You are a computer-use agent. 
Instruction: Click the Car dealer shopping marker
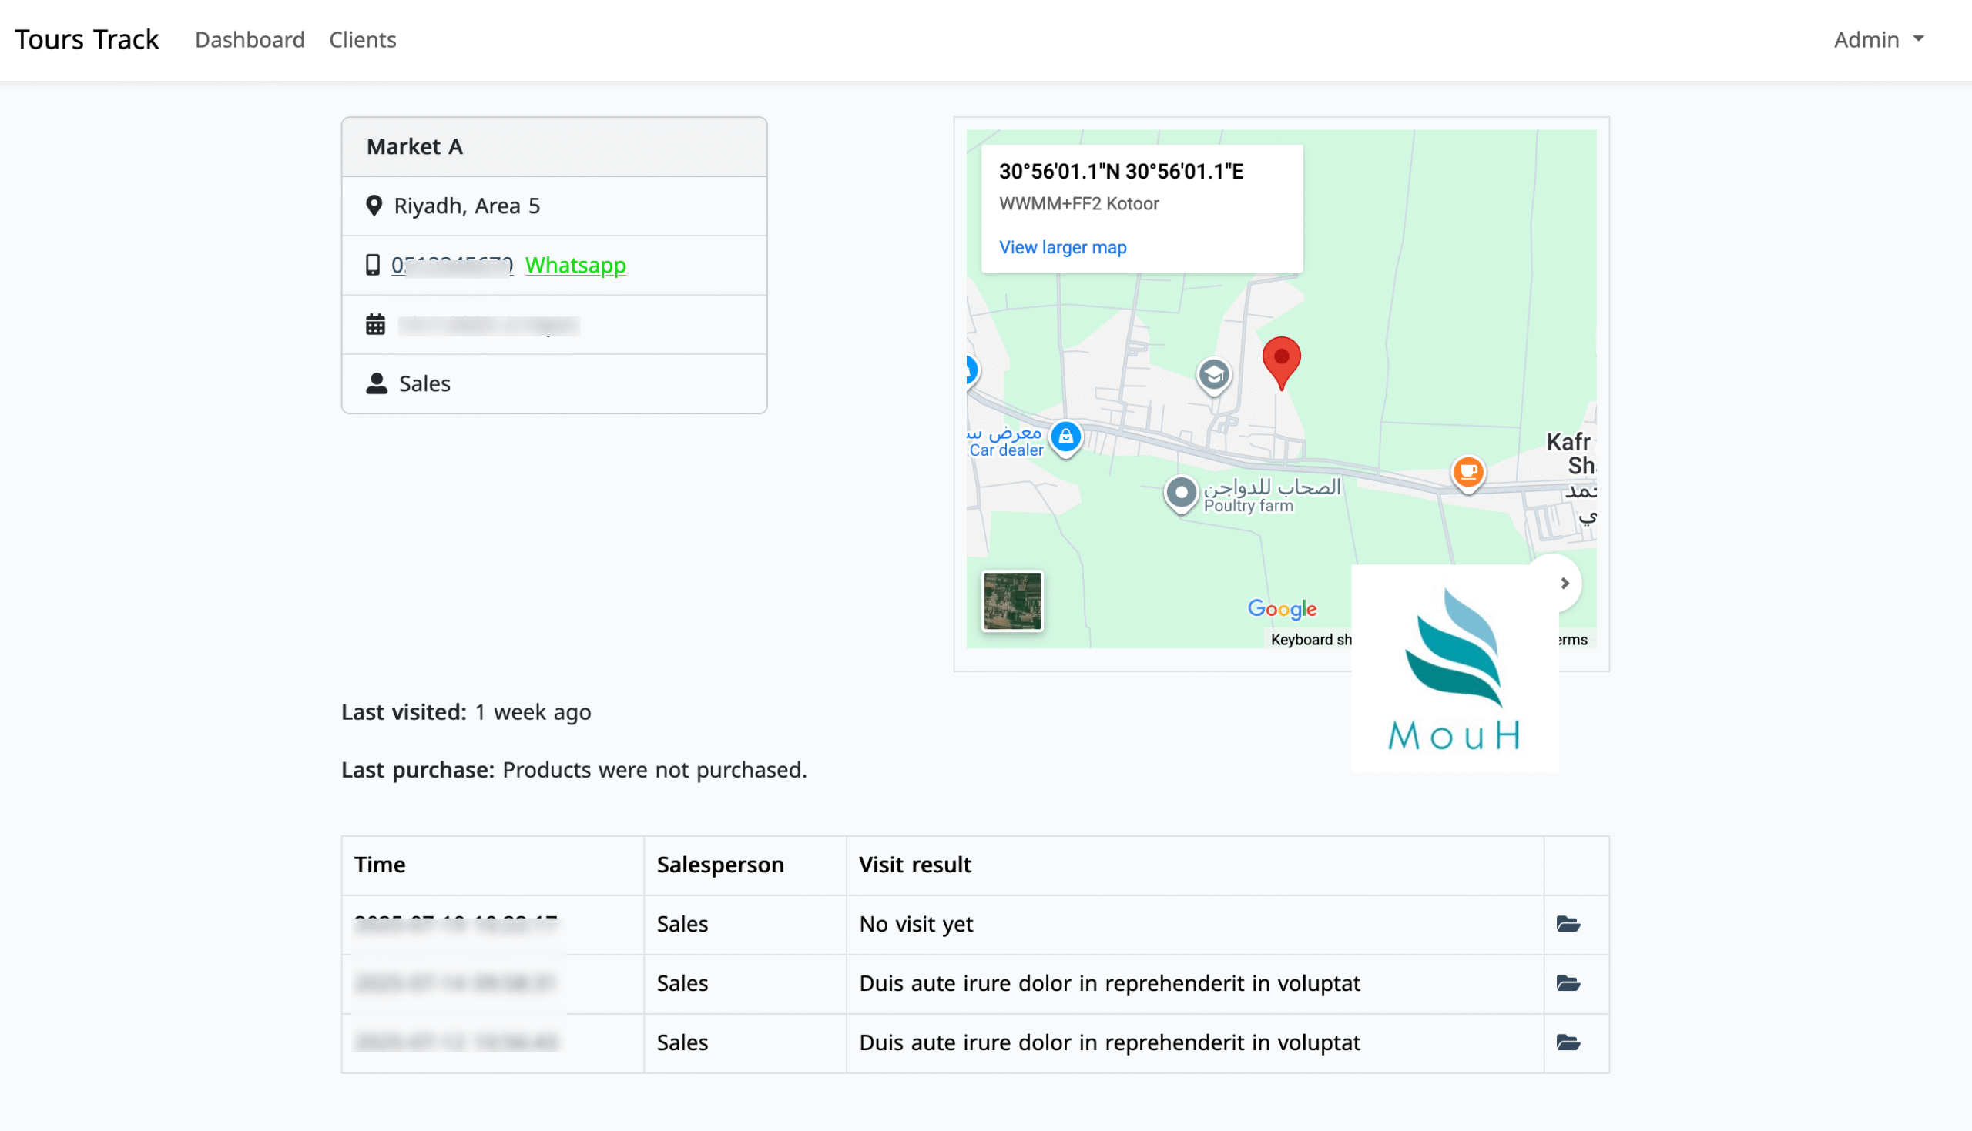[1065, 437]
